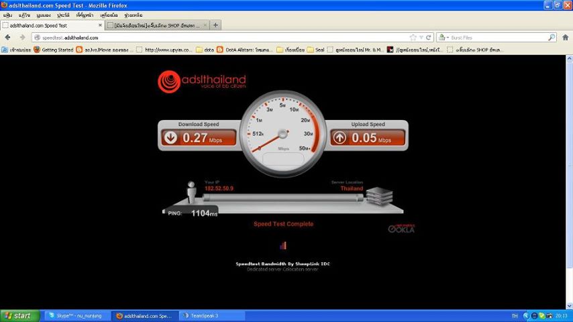Viewport: 573px width, 322px height.
Task: Open the fourth menu bar item
Action: tap(63, 15)
